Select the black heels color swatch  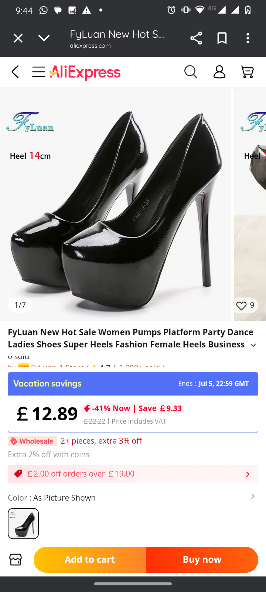coord(23,523)
